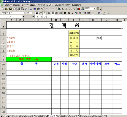Apply Comma style icon
The image size is (127, 117).
tap(72, 13)
